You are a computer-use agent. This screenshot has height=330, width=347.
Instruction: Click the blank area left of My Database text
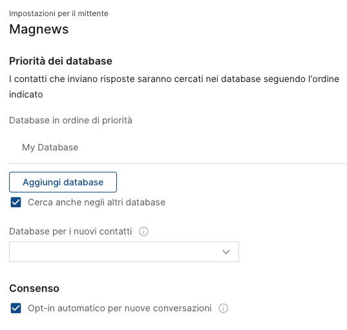click(16, 147)
